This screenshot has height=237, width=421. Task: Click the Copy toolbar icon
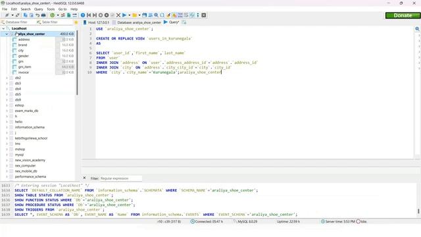pyautogui.click(x=26, y=15)
